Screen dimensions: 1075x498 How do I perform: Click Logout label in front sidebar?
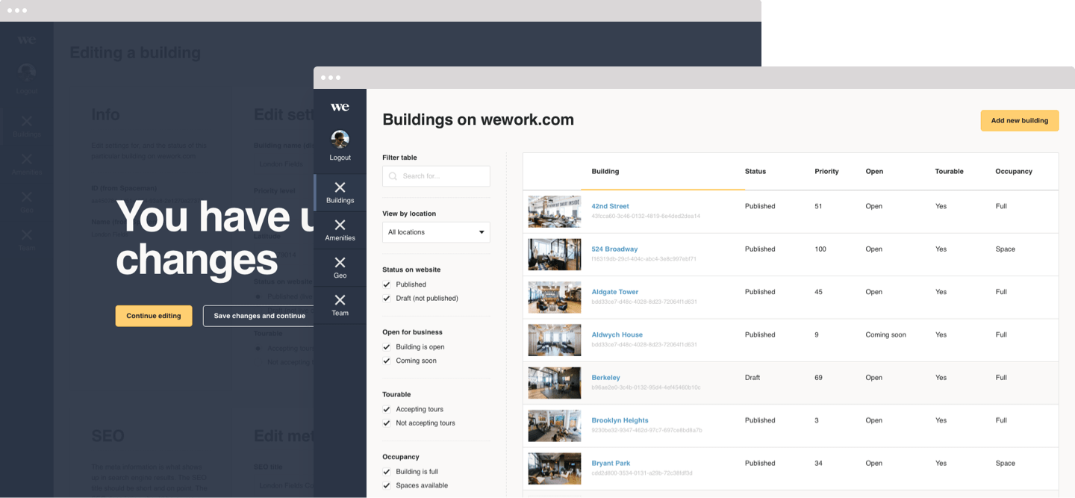coord(340,158)
